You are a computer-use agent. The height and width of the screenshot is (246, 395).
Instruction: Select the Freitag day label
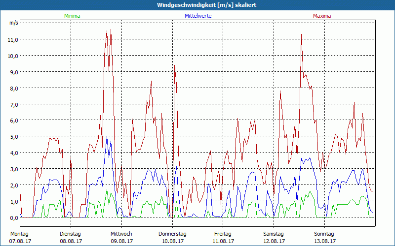point(223,234)
